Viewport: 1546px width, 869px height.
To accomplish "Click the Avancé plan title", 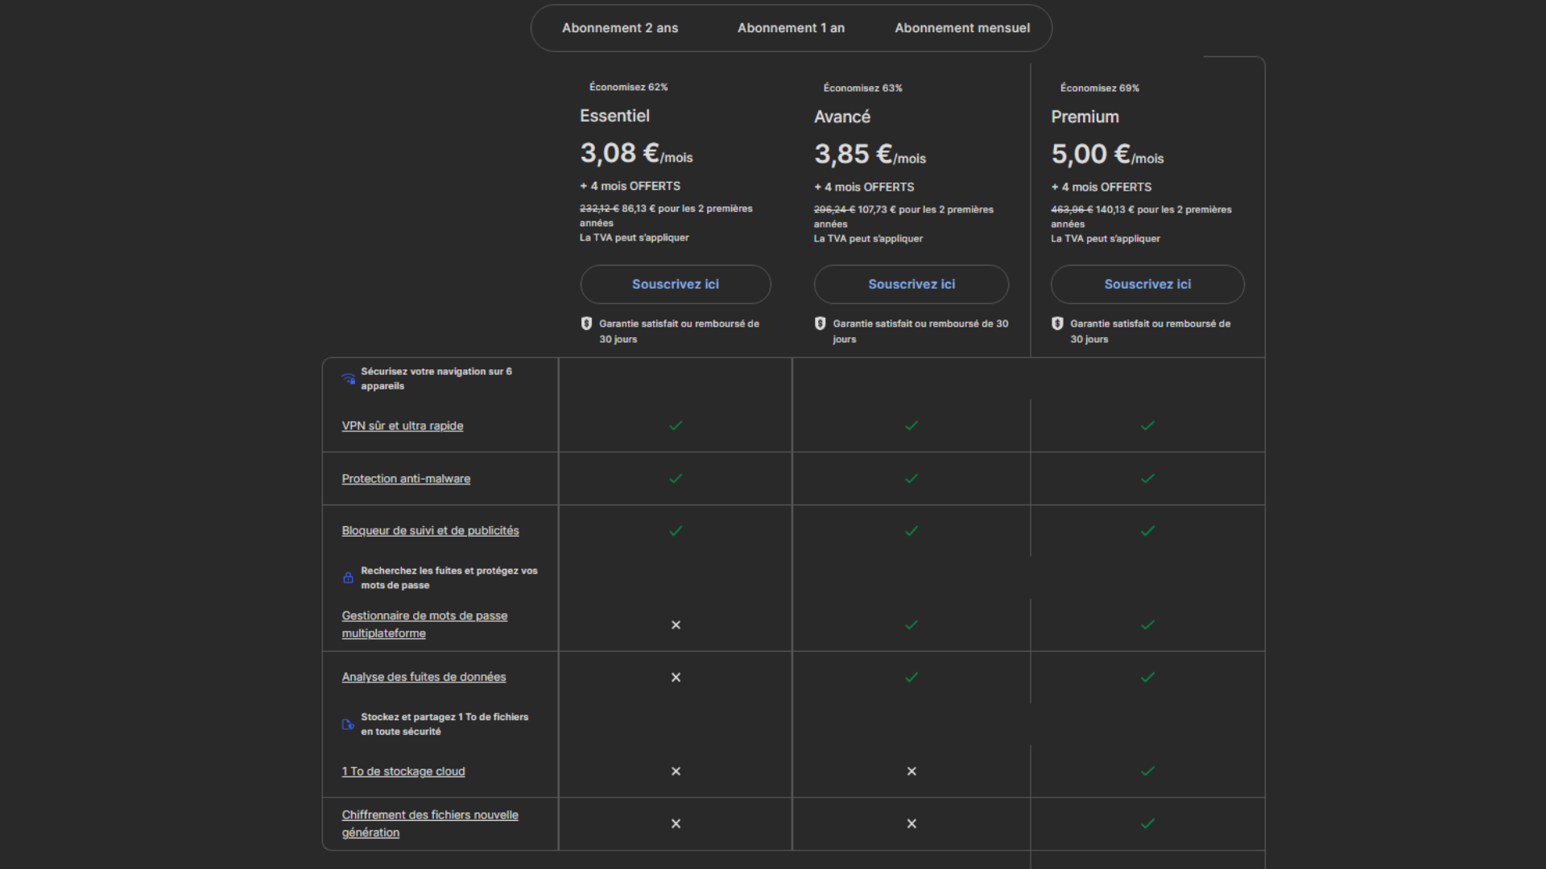I will [842, 117].
